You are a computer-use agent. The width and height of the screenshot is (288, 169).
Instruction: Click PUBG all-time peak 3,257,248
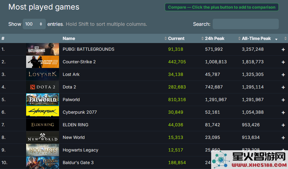253,49
